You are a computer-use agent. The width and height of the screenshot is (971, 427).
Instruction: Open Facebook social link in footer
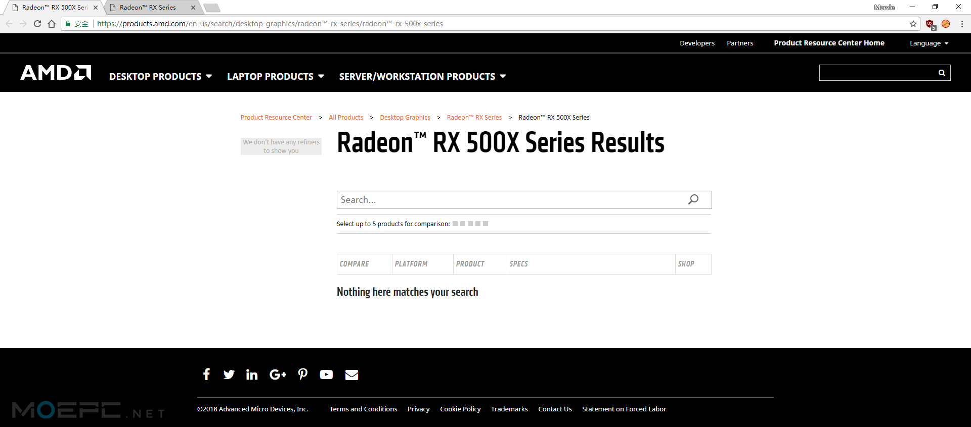tap(206, 375)
